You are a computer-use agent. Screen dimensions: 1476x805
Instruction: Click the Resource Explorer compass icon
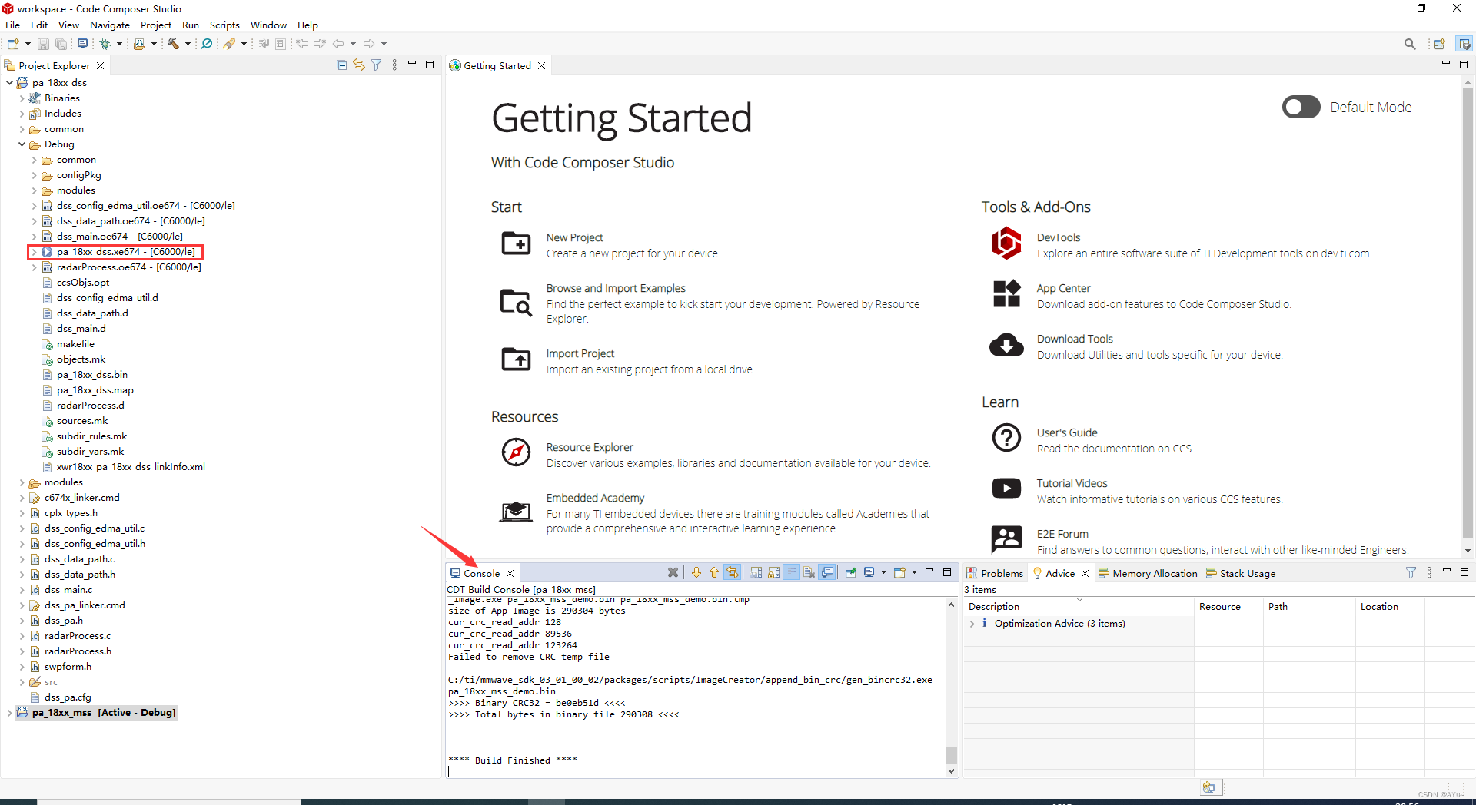516,452
